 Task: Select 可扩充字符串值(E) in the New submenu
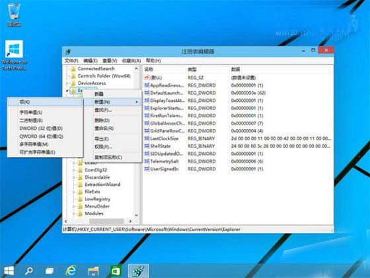coord(45,152)
